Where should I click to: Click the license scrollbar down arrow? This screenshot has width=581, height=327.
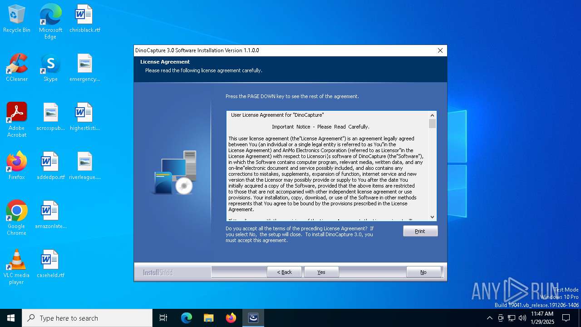coord(432,217)
